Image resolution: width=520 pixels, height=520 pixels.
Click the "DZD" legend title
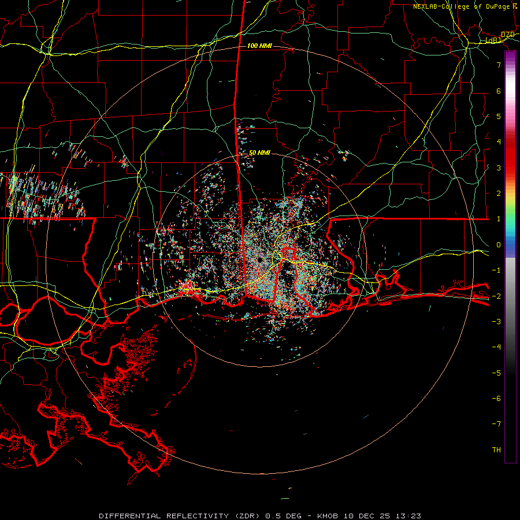[x=508, y=35]
